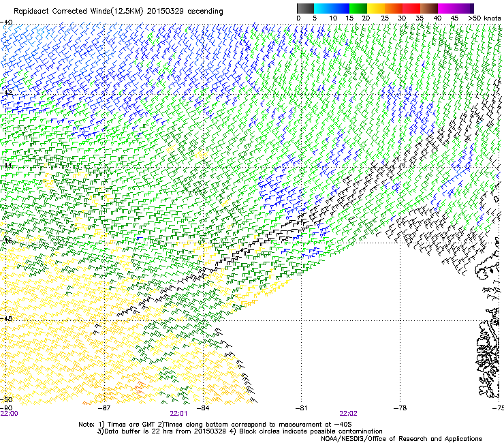Click the -87 longitude axis label

point(104,408)
